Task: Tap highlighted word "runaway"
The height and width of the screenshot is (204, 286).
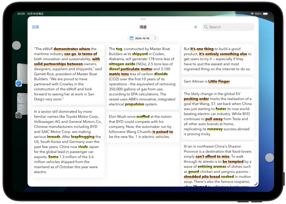Action: point(215,129)
